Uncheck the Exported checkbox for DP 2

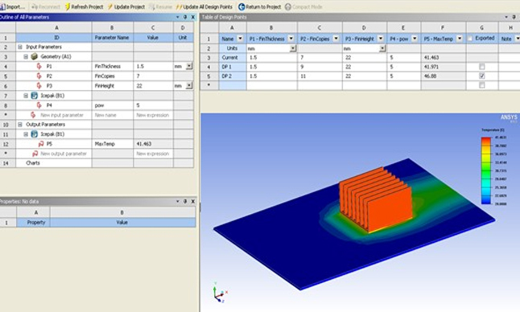[x=482, y=76]
